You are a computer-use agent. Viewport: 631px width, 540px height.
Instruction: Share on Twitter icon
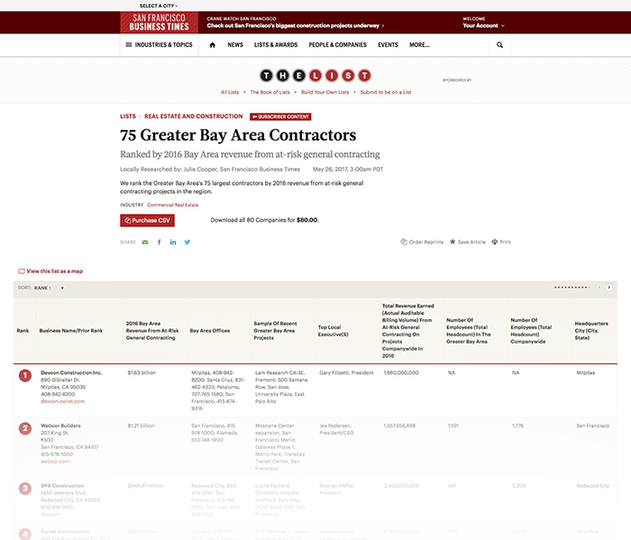pyautogui.click(x=187, y=243)
